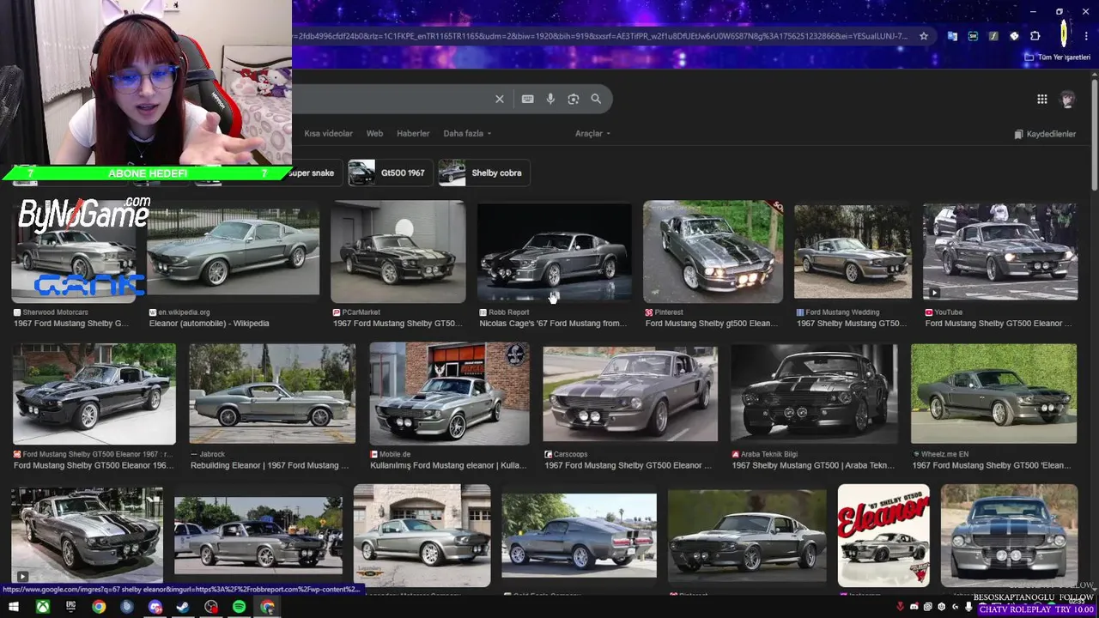Open the Wikipedia Eleanor automobile image
This screenshot has height=618, width=1099.
(233, 252)
